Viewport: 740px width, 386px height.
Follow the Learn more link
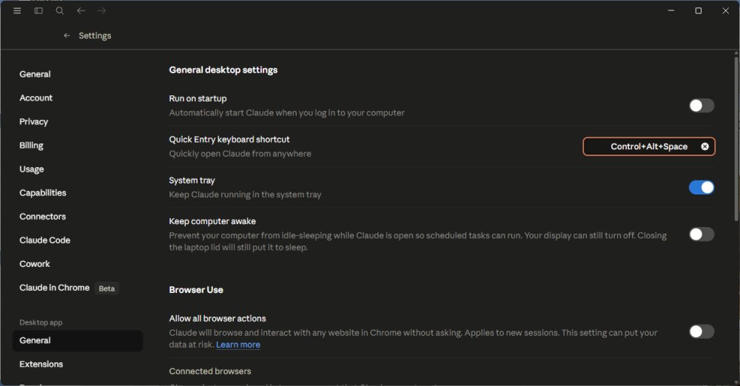(238, 345)
